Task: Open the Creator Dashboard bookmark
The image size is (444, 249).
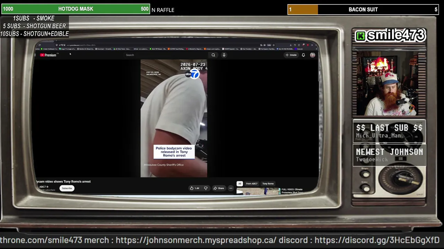Action: pyautogui.click(x=49, y=49)
